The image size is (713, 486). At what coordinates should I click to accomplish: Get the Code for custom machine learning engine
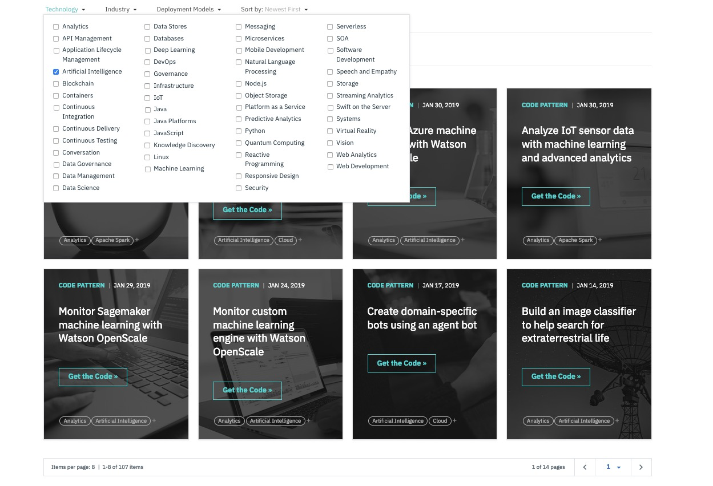(247, 390)
